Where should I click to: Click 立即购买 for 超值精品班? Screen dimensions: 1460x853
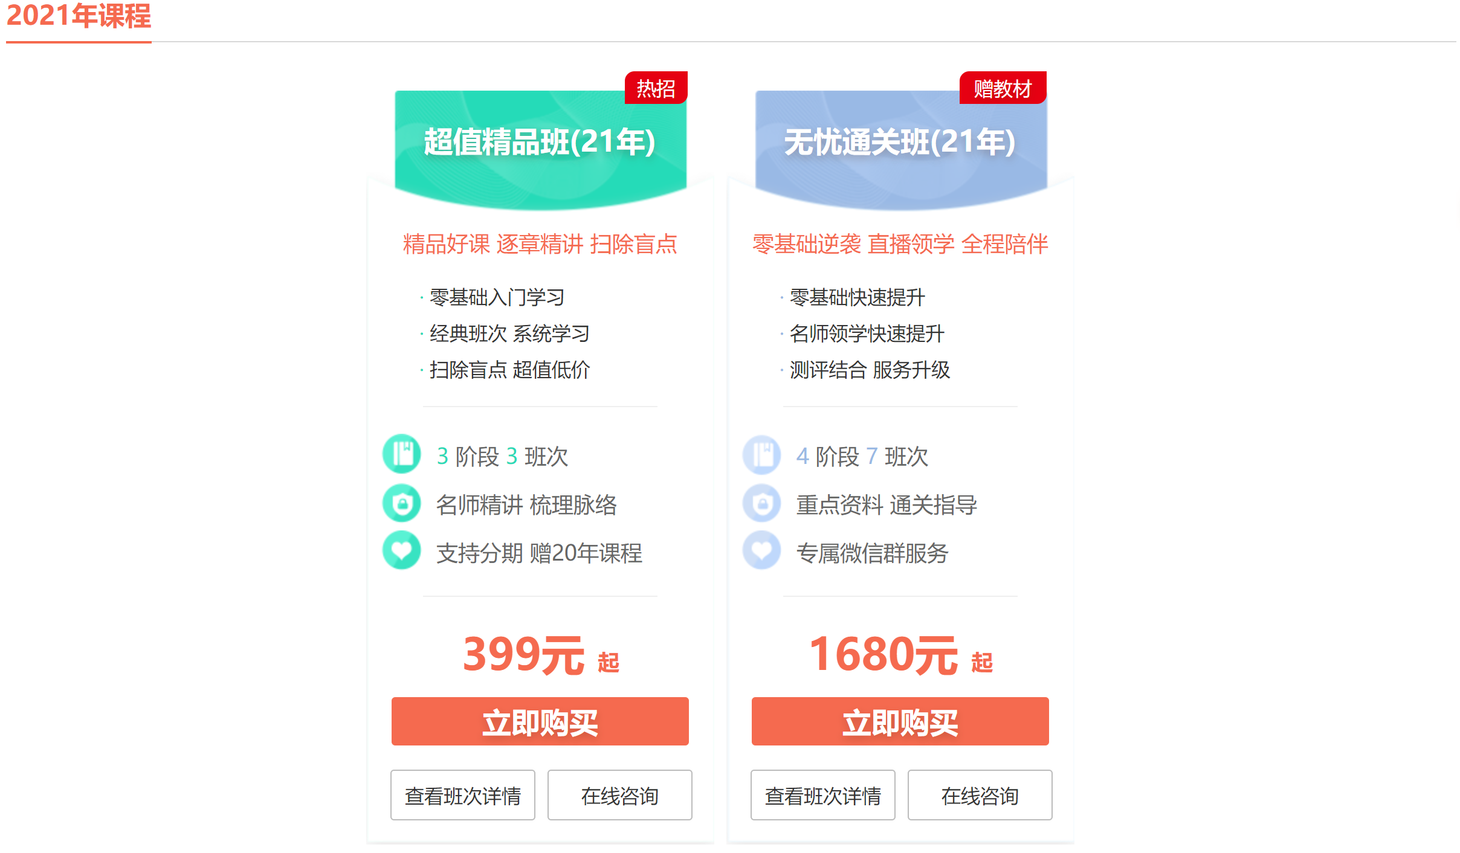540,721
